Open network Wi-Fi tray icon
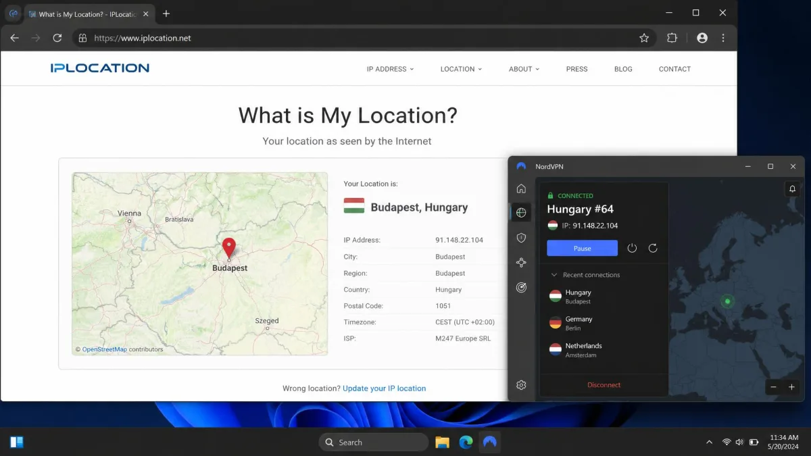 (727, 442)
